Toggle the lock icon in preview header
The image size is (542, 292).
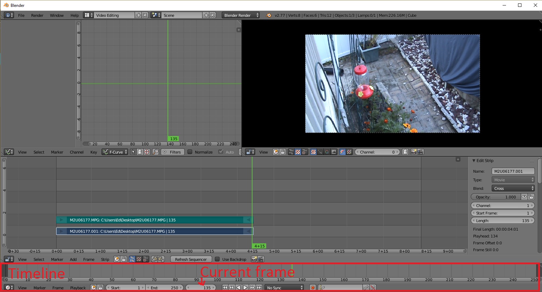283,152
